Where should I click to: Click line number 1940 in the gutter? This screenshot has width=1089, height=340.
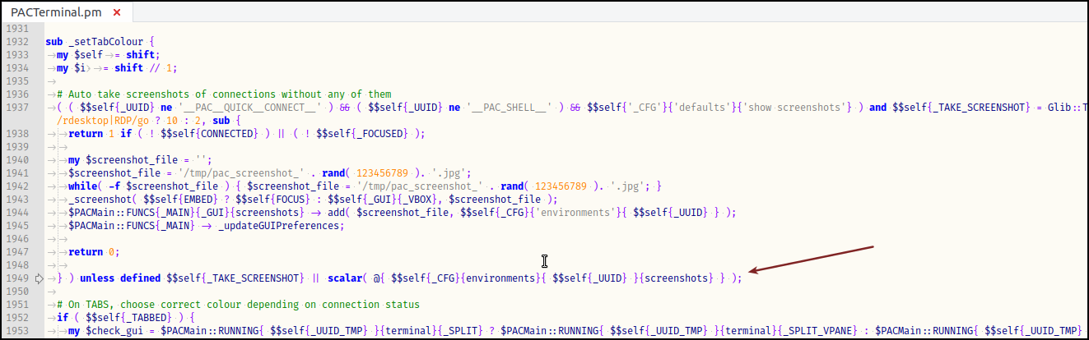click(16, 159)
